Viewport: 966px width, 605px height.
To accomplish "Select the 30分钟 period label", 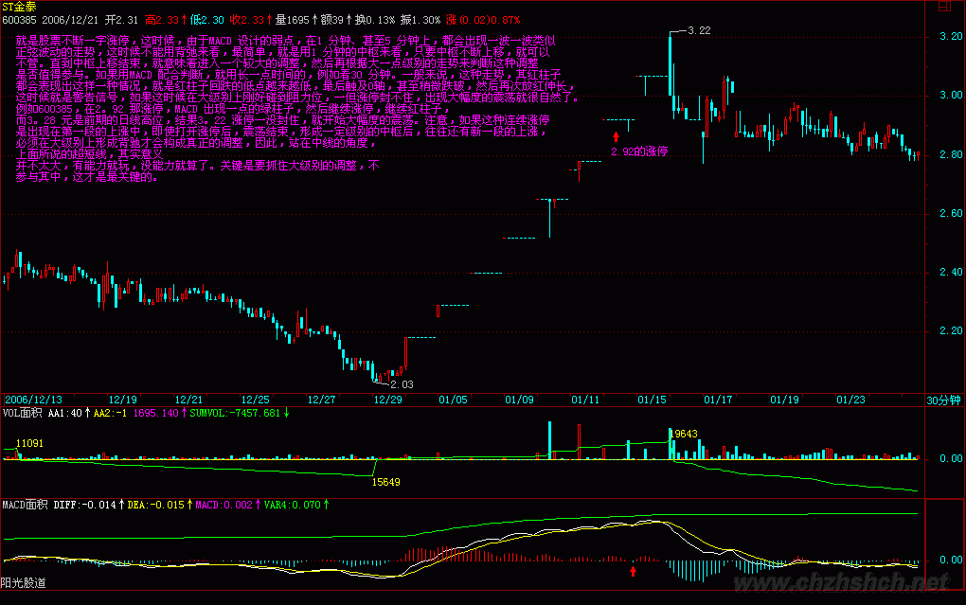I will 943,400.
